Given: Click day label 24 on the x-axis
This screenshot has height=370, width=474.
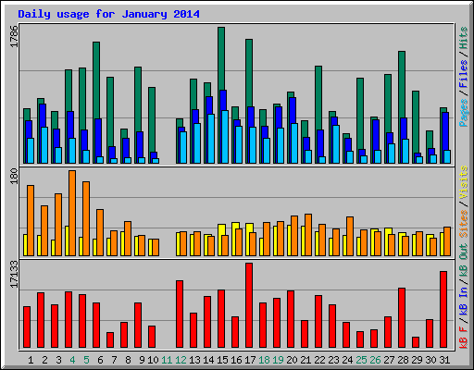Looking at the screenshot, I should 347,360.
